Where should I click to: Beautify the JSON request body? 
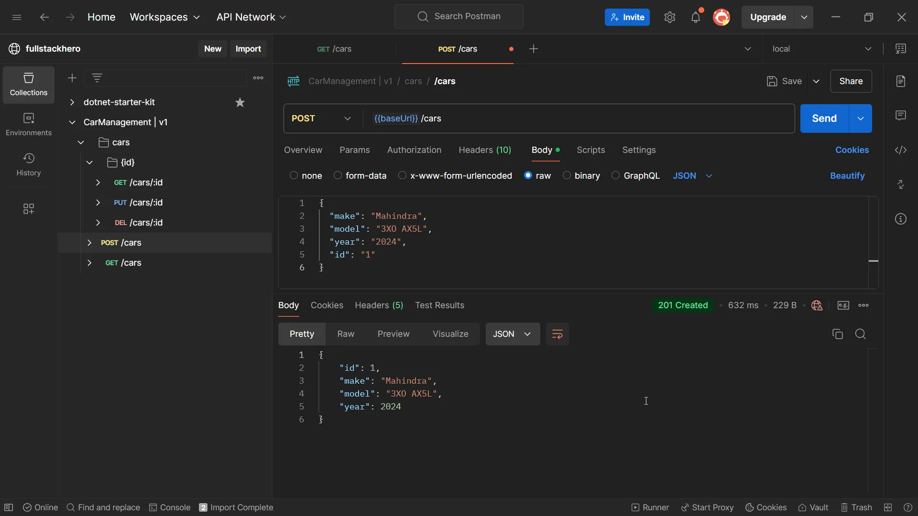coord(847,176)
